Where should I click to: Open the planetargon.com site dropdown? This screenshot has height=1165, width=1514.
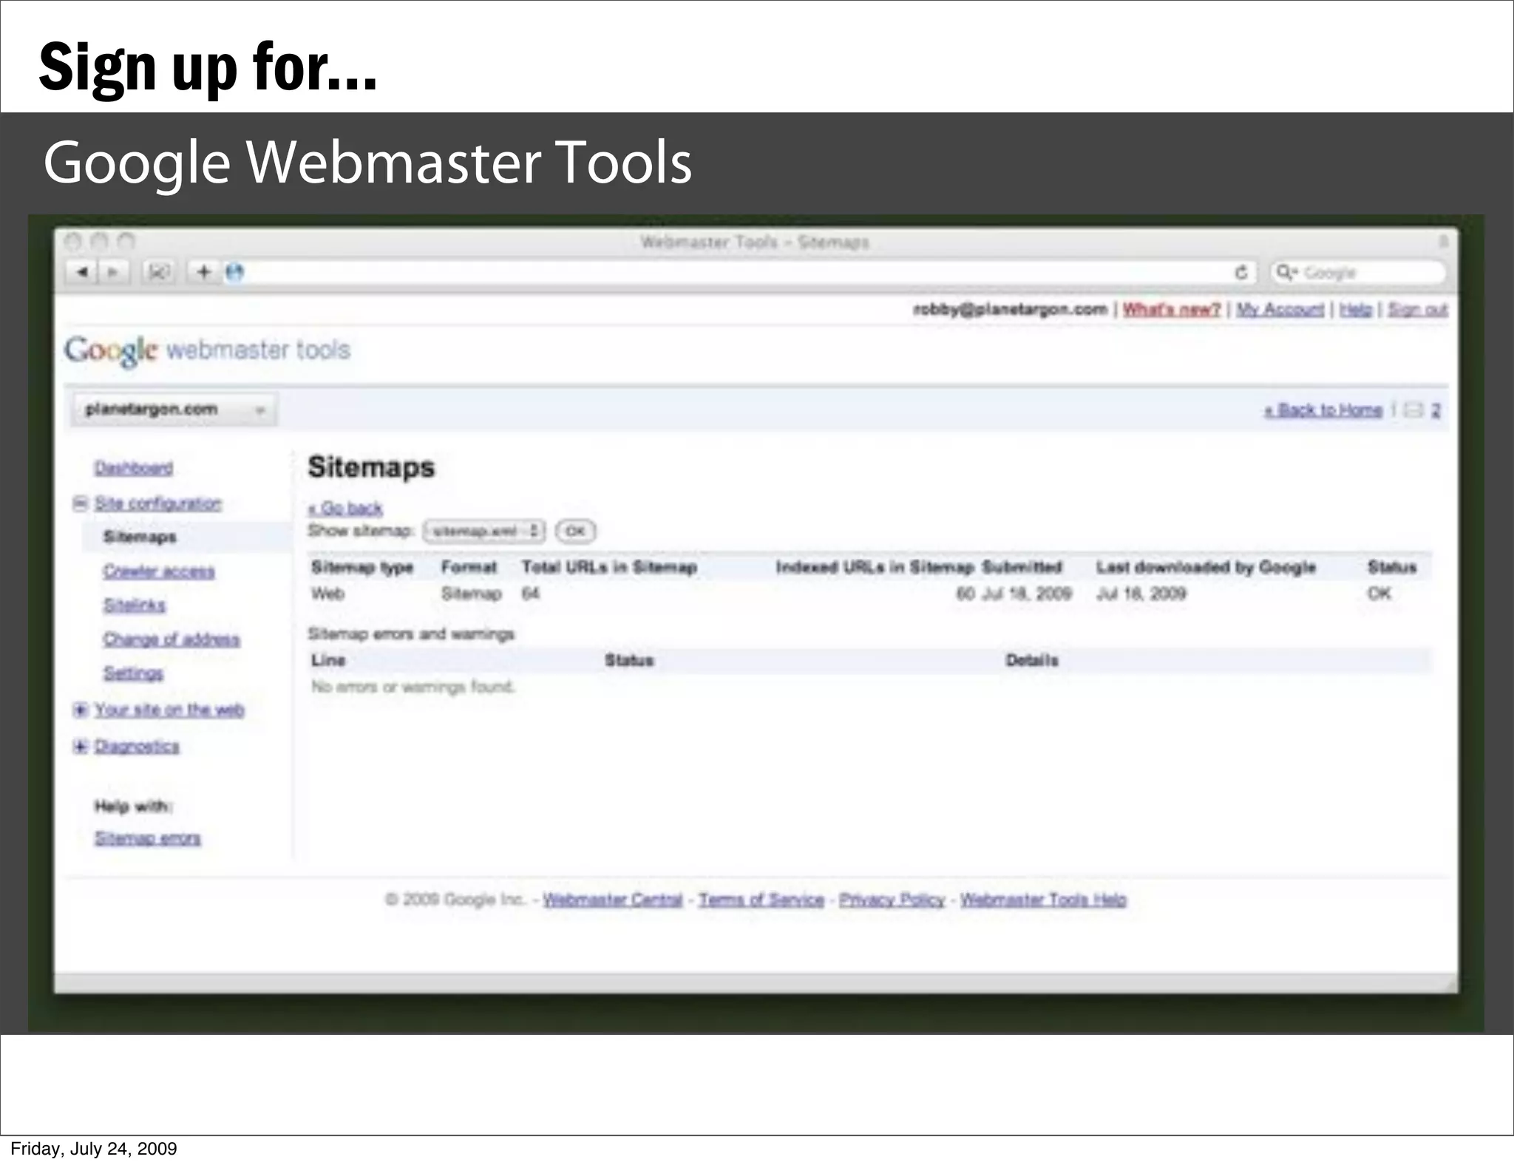(174, 410)
